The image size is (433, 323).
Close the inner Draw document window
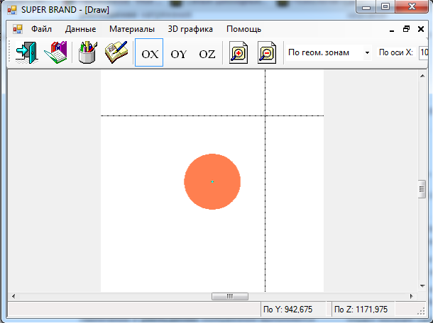point(421,29)
